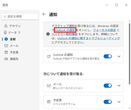Maximize the 設定 window
131x110 pixels.
click(x=116, y=5)
